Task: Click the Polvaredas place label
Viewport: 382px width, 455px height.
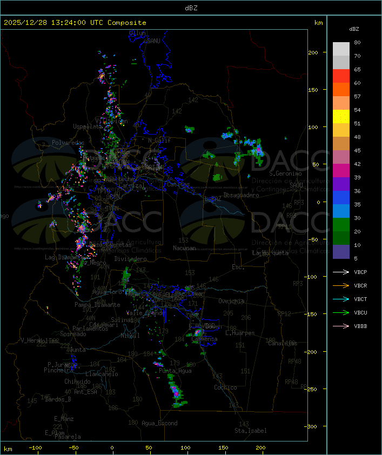Action: pos(68,143)
